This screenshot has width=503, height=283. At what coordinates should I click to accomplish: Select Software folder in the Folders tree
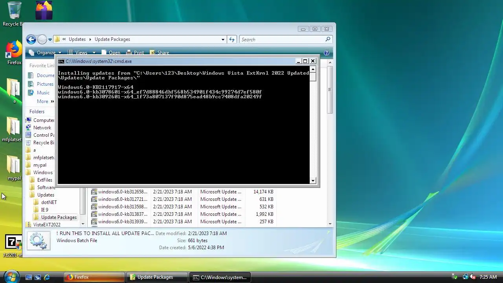click(42, 187)
